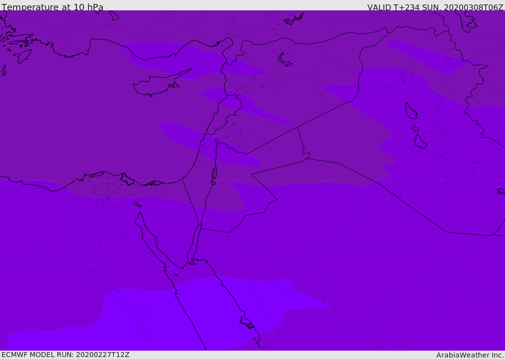The height and width of the screenshot is (359, 505).
Task: Click the Sea of Galilee outline
Action: click(x=217, y=142)
